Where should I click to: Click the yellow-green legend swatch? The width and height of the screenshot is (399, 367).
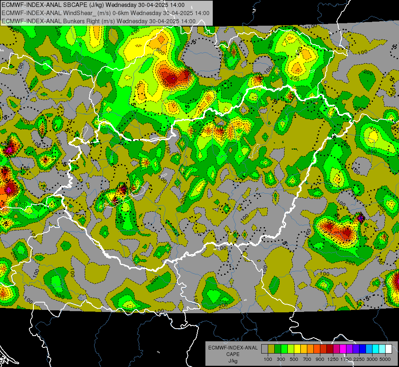[x=291, y=349]
